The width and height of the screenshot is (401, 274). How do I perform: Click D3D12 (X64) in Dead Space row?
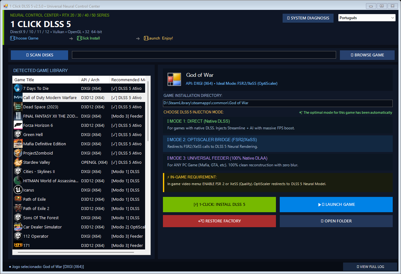coord(93,107)
